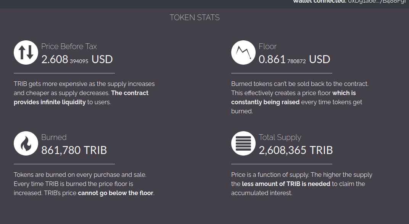
Task: Click bold text 'cannot go below the floor'
Action: 116,193
